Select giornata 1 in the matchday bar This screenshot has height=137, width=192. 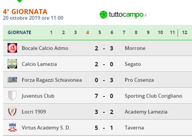point(51,33)
